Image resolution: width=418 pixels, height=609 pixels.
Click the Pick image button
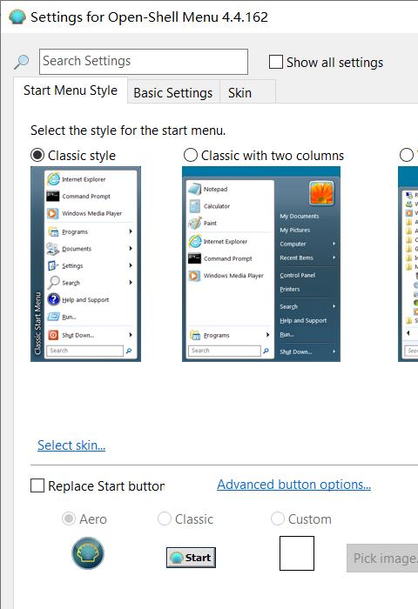click(382, 559)
